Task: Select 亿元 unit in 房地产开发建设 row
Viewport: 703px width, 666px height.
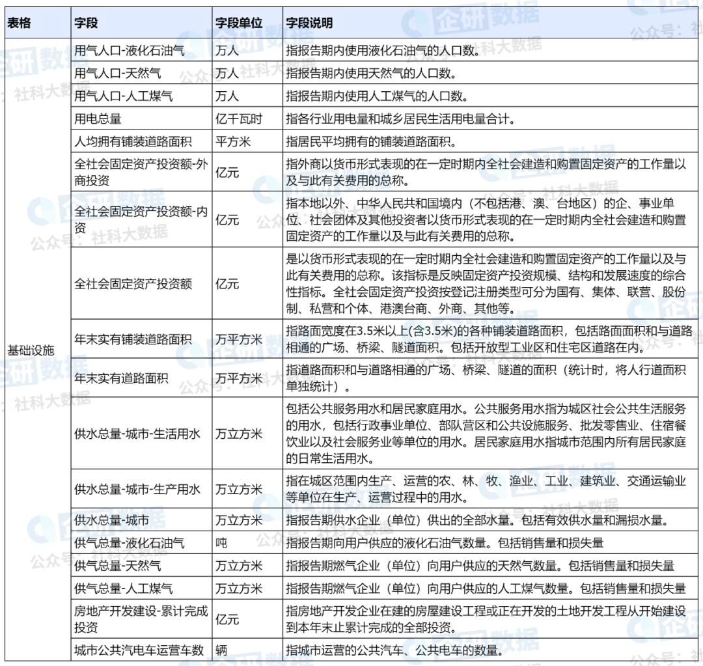Action: click(x=247, y=619)
